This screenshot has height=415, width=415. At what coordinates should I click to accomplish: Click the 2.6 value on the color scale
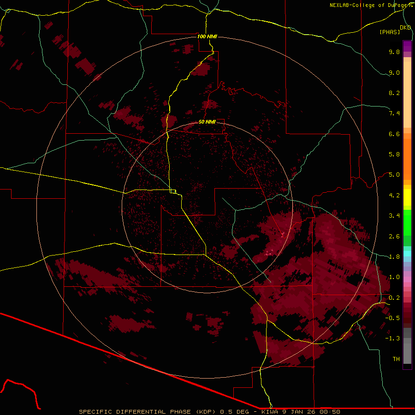394,237
